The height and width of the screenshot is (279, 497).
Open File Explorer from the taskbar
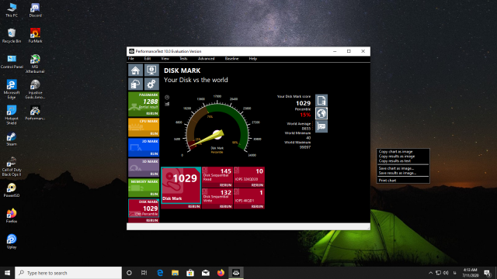click(175, 273)
